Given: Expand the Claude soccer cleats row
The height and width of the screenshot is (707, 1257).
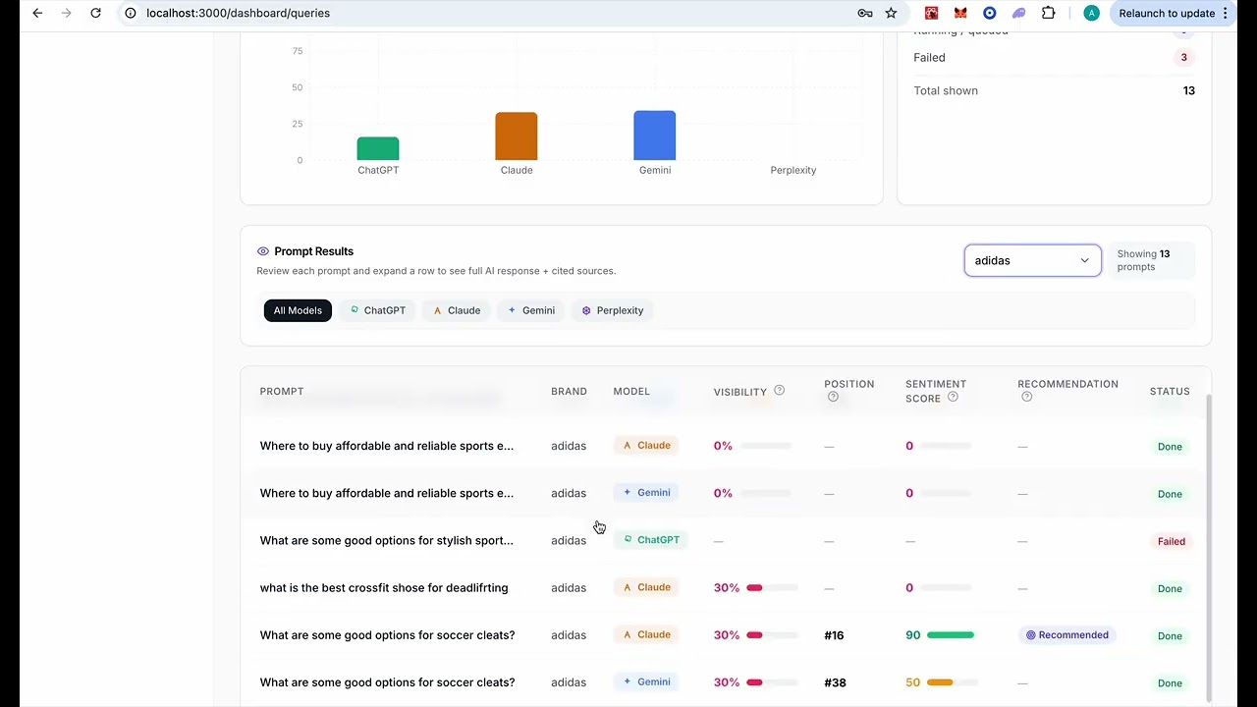Looking at the screenshot, I should pyautogui.click(x=725, y=634).
